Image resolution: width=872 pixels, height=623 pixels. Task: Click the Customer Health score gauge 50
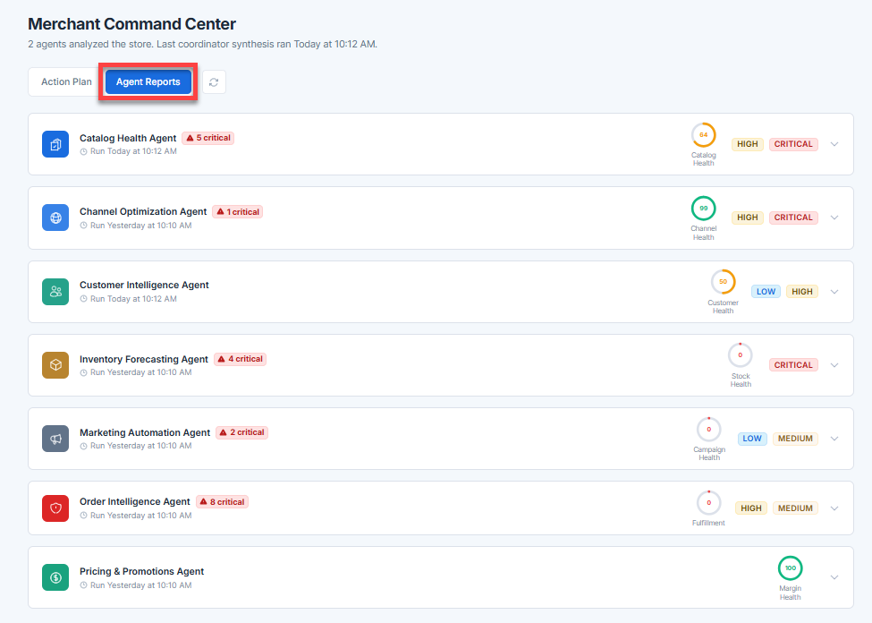tap(723, 282)
